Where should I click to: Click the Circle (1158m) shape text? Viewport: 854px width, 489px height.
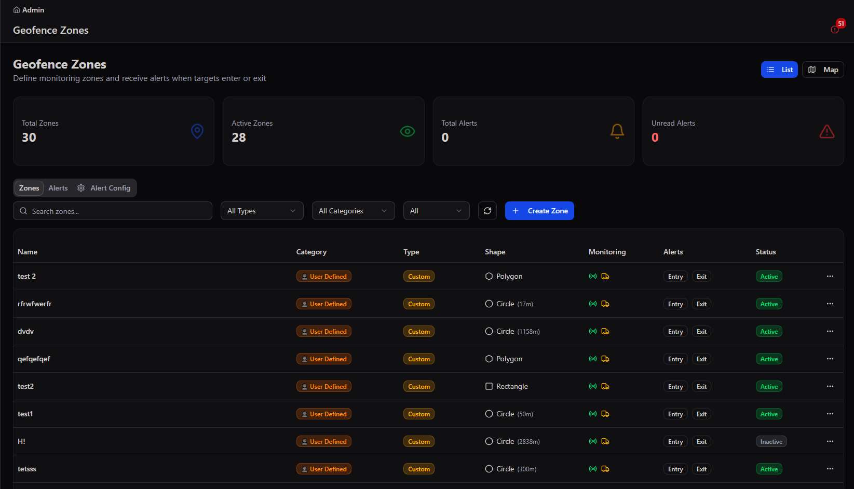(518, 331)
